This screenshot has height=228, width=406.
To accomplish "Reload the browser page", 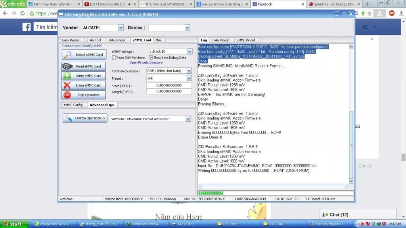I will (23, 13).
